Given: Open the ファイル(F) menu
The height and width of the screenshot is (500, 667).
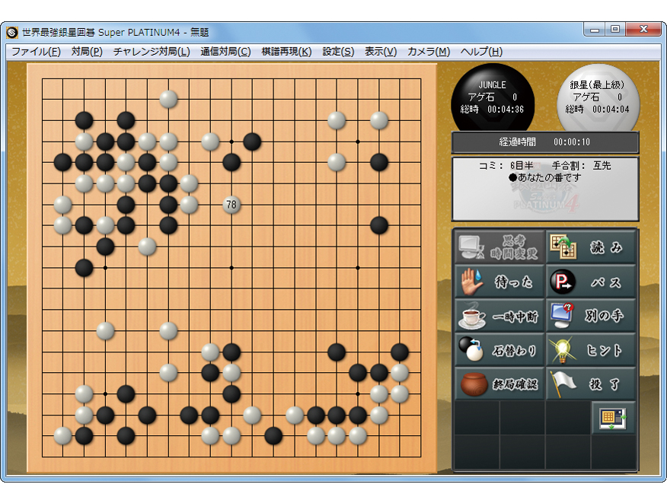Looking at the screenshot, I should (x=36, y=52).
